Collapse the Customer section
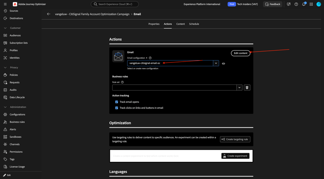The width and height of the screenshot is (324, 179). pos(5,28)
